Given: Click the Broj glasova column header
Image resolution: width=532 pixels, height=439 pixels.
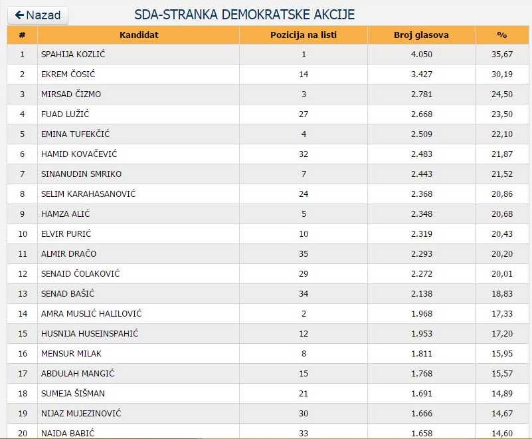Looking at the screenshot, I should (x=421, y=35).
